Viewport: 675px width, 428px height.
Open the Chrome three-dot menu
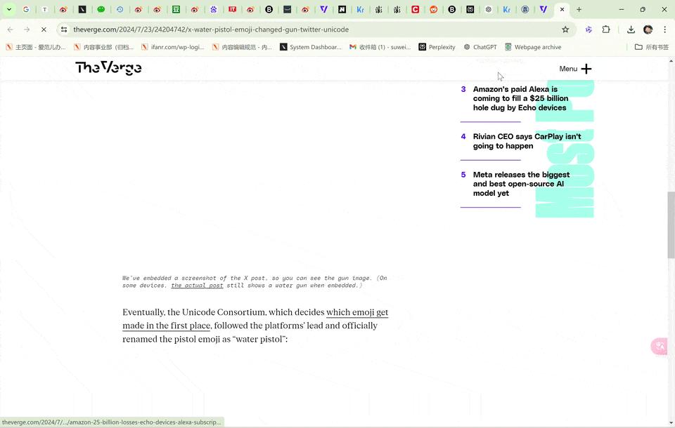pyautogui.click(x=664, y=29)
